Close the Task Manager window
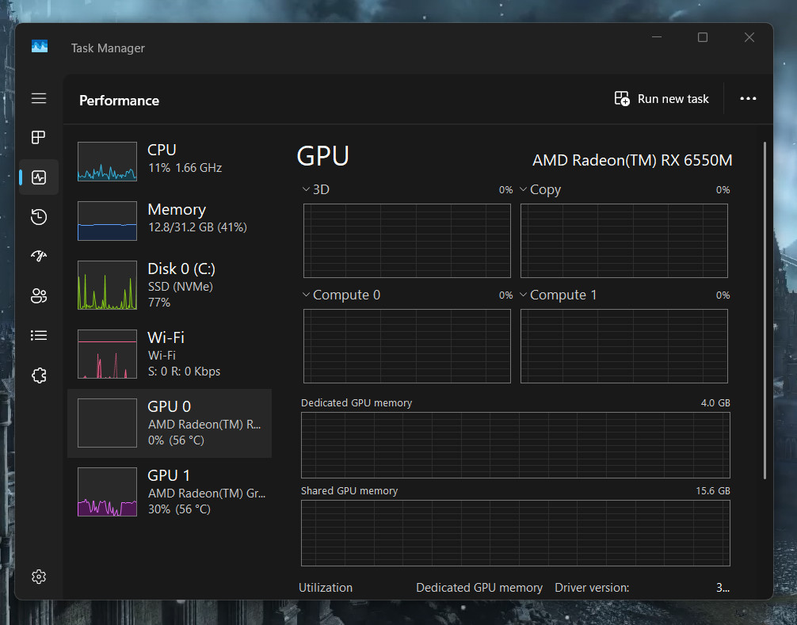This screenshot has width=797, height=625. pos(749,37)
